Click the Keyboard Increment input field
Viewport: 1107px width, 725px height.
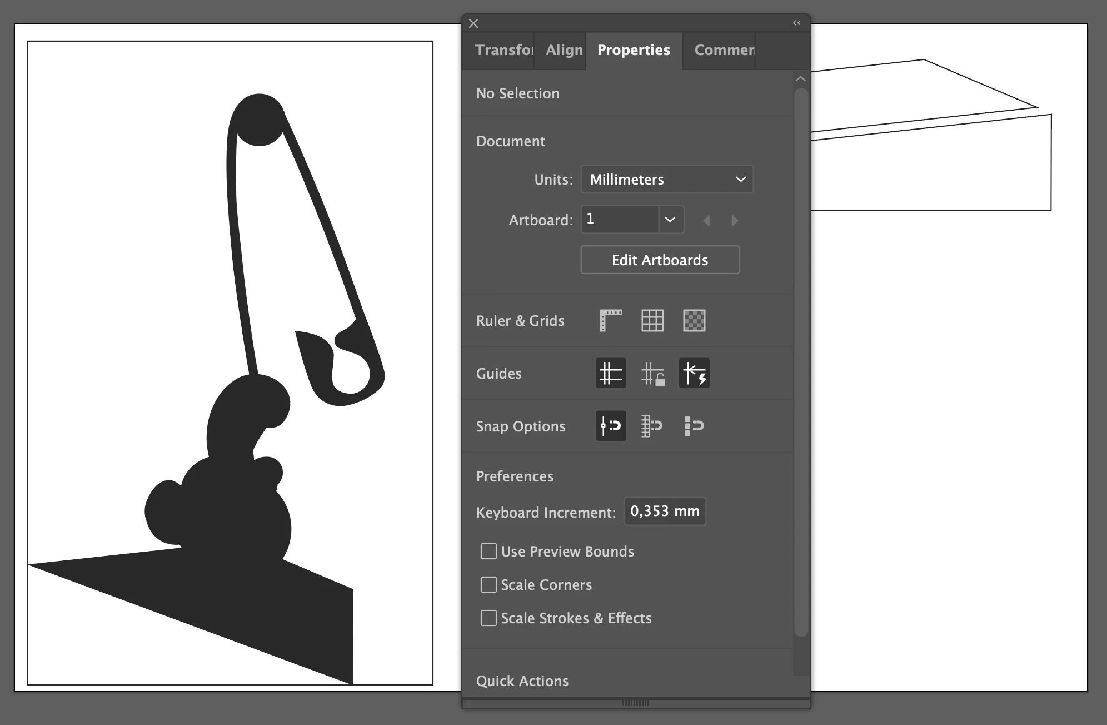point(665,512)
